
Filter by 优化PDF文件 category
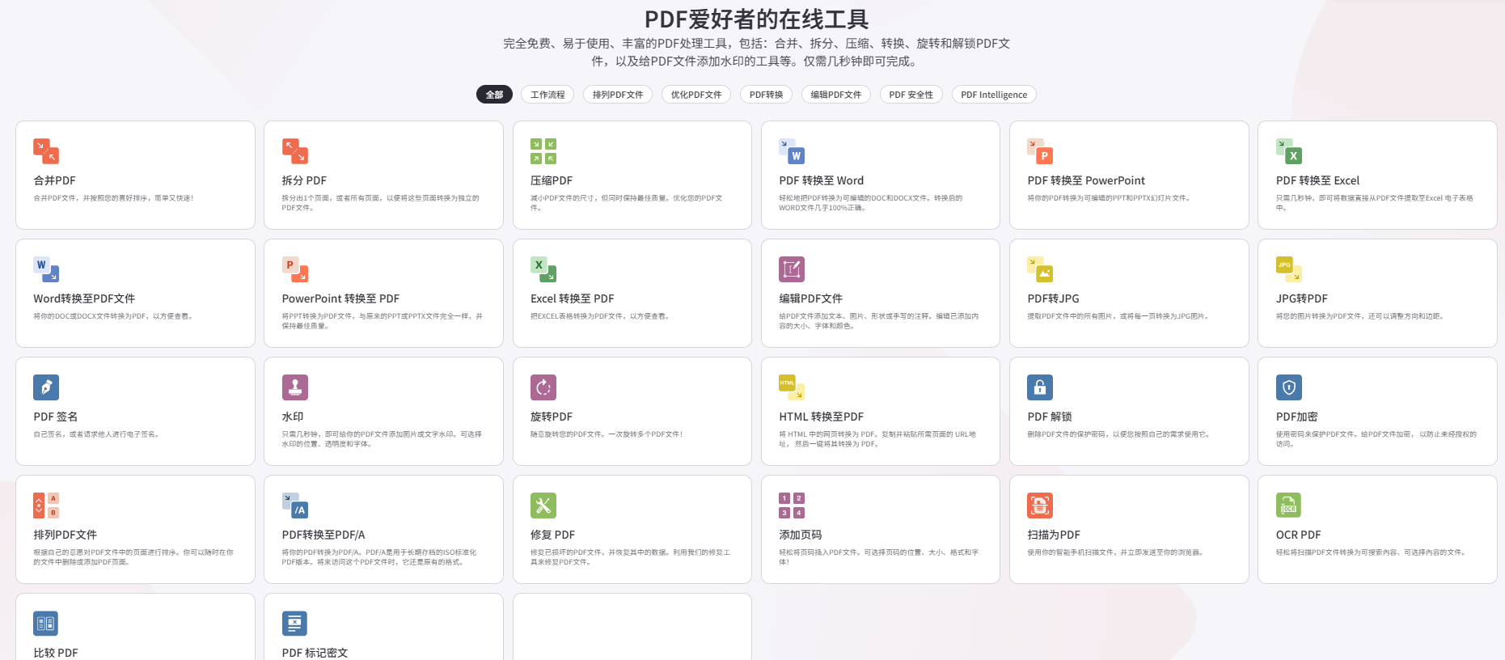click(696, 95)
